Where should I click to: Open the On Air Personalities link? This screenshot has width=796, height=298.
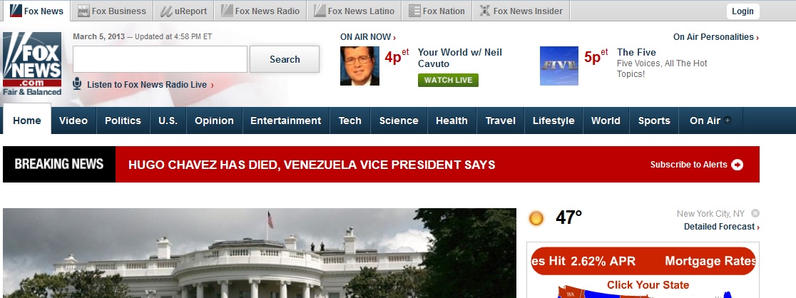pyautogui.click(x=716, y=37)
